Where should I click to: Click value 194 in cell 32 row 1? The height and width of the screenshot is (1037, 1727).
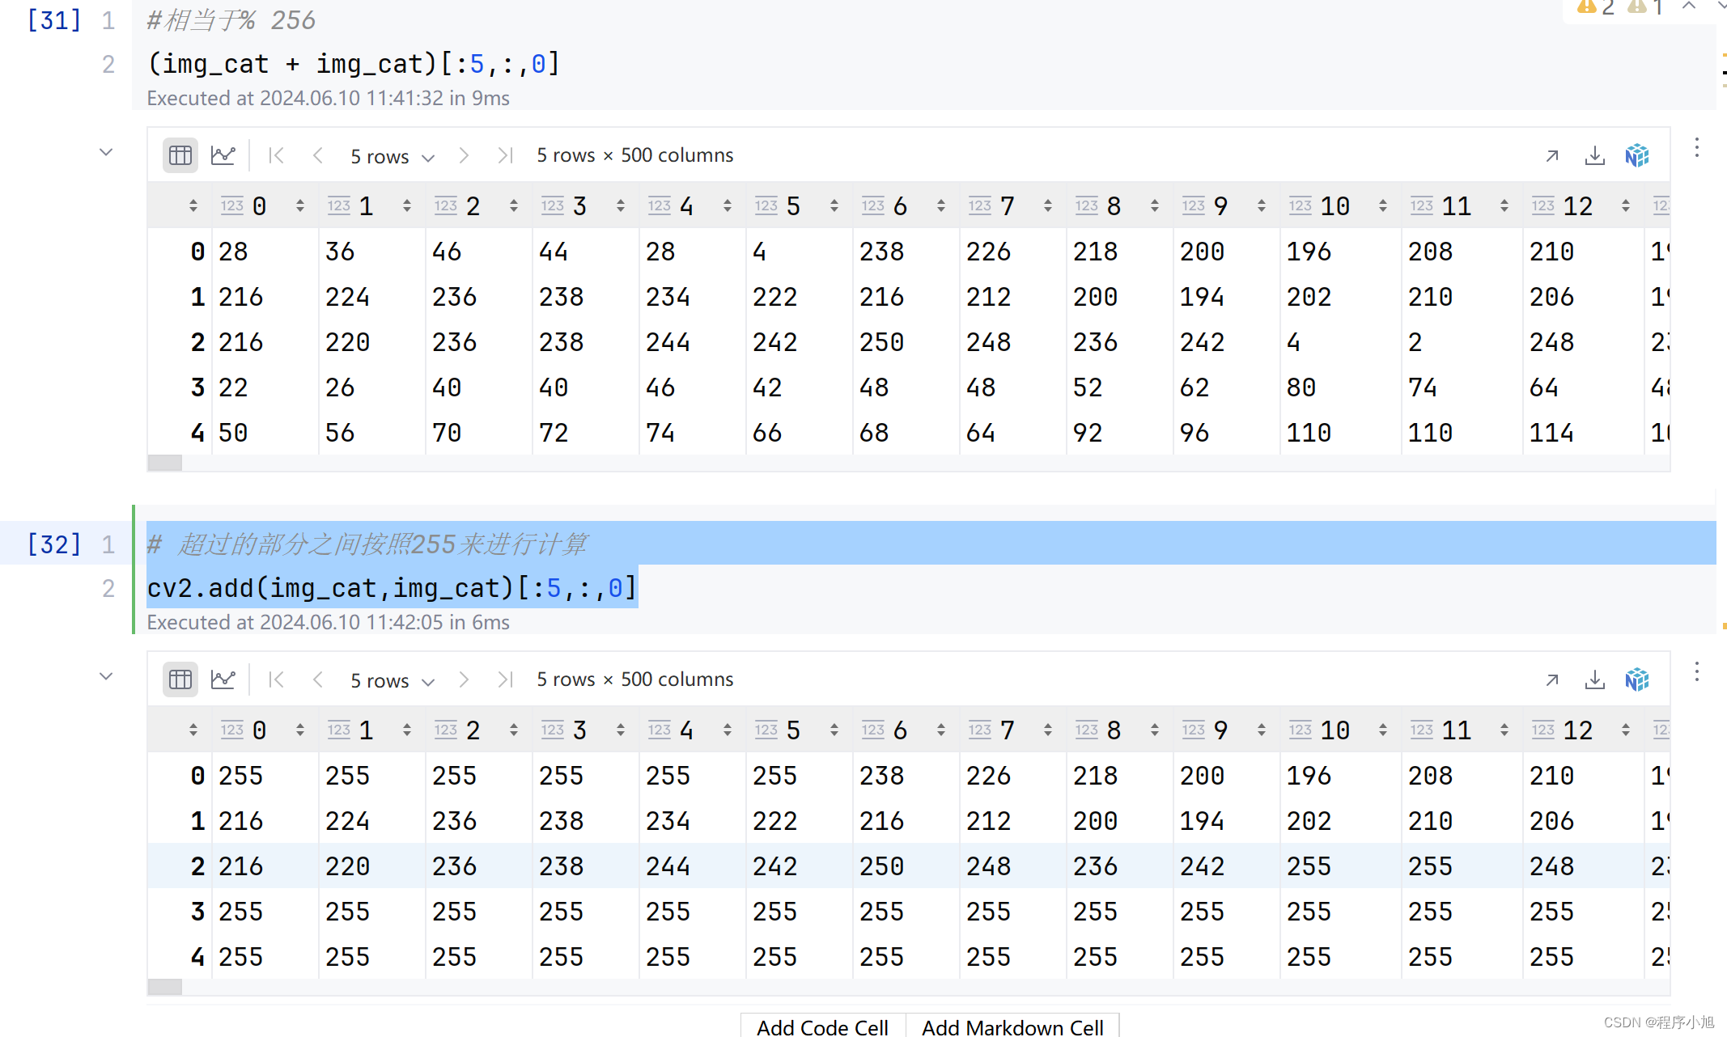tap(1202, 821)
